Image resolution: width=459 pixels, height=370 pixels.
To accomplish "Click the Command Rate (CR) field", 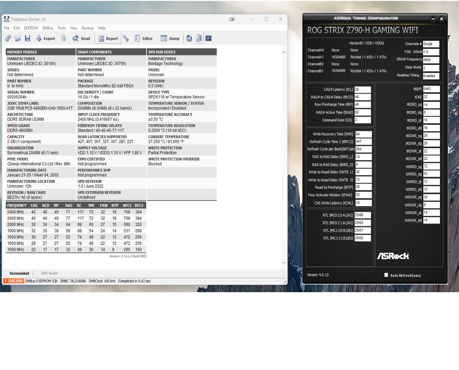I will click(x=363, y=120).
